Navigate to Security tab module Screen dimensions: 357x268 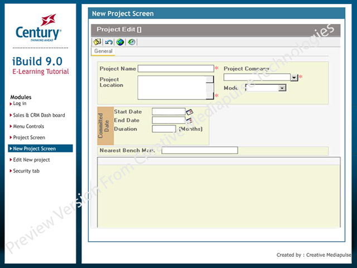(26, 171)
